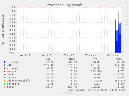Click the paging legend color swatch
Image resolution: width=129 pixels, height=96 pixels.
click(x=4, y=78)
